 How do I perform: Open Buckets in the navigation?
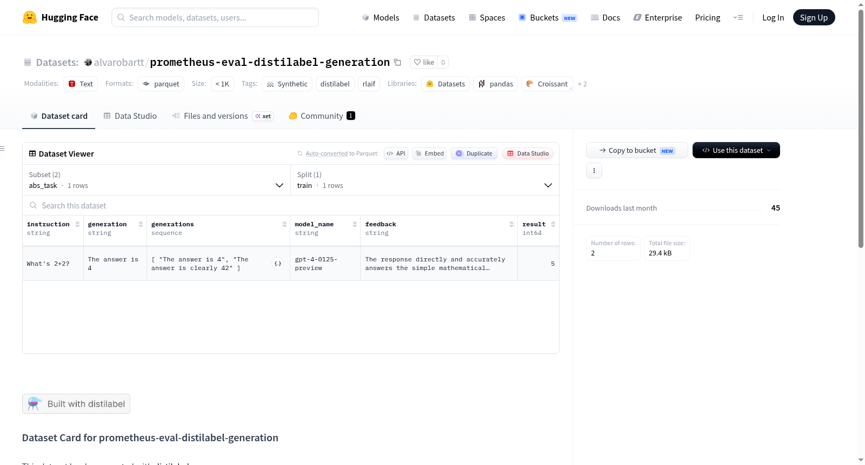[x=548, y=17]
